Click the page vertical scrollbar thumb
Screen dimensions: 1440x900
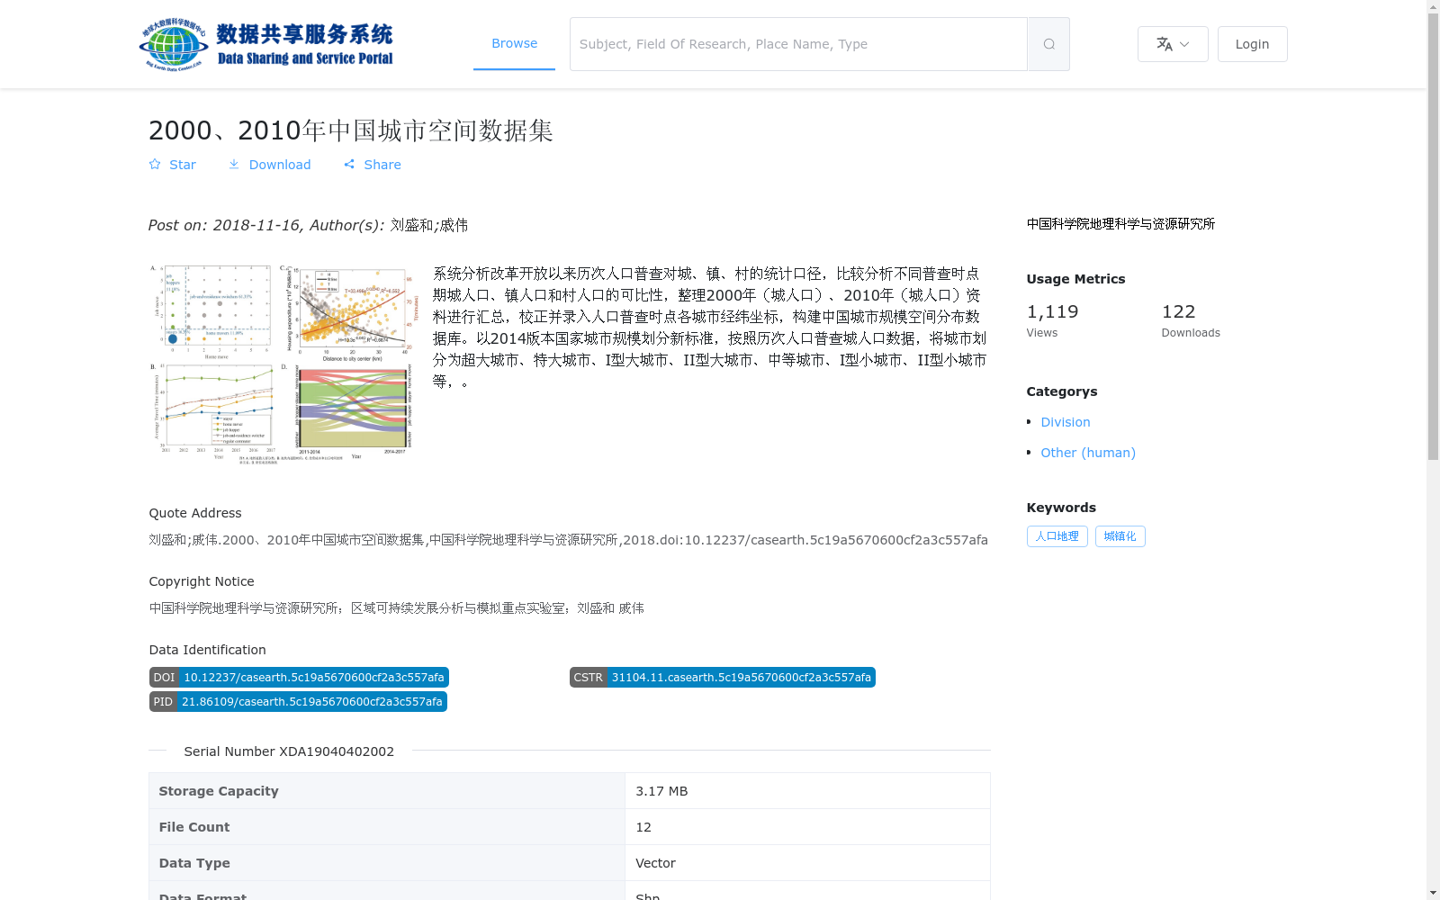coord(1433,237)
